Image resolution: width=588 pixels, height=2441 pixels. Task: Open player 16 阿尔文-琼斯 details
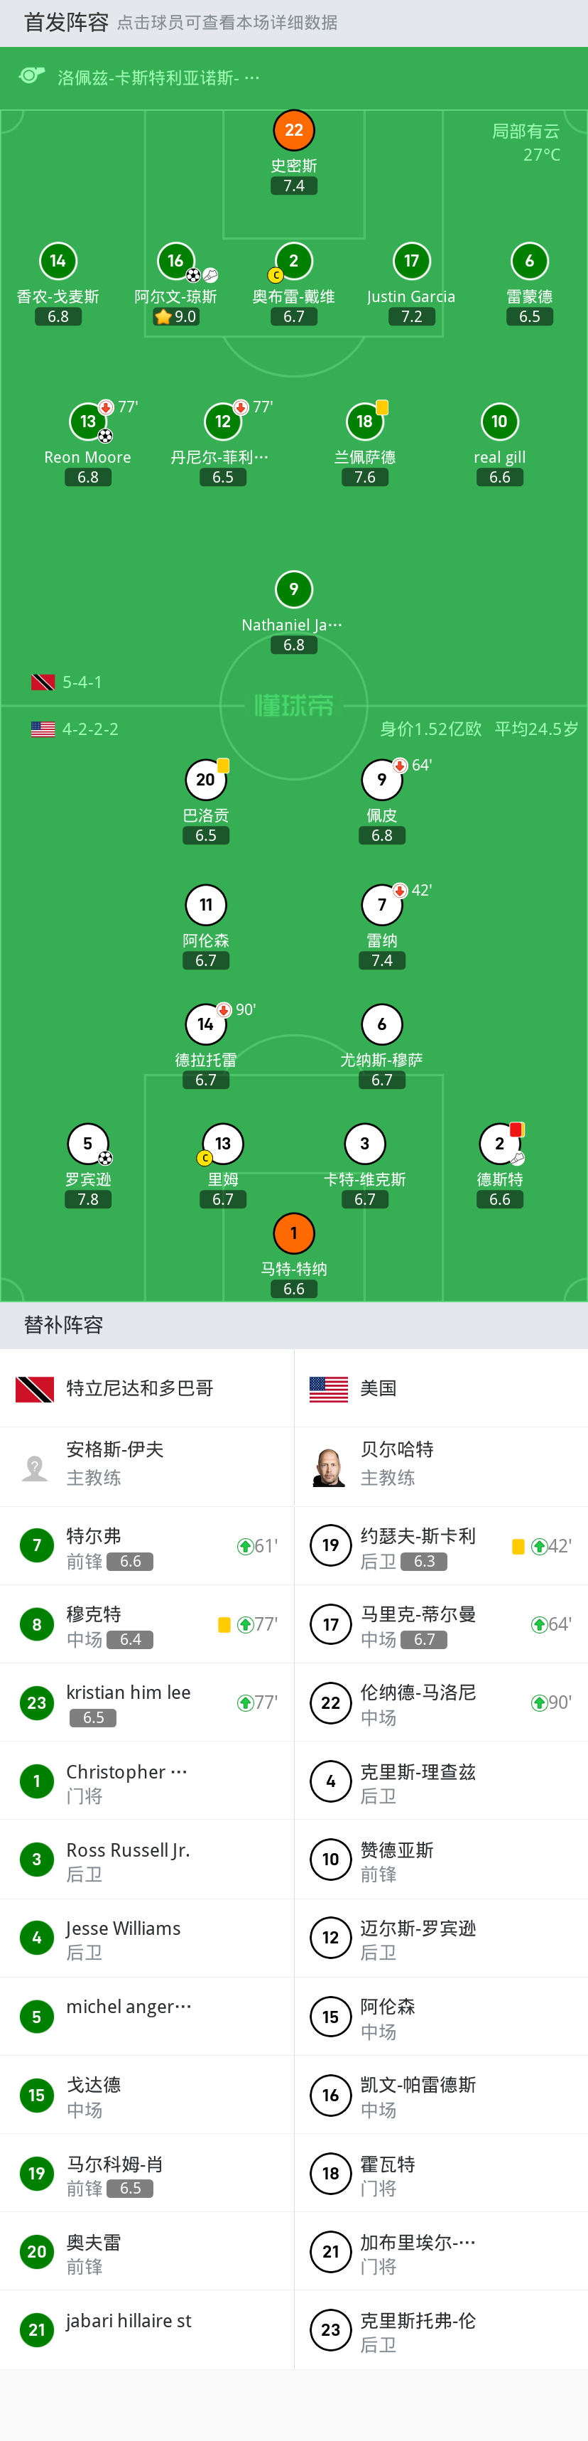pos(176,262)
